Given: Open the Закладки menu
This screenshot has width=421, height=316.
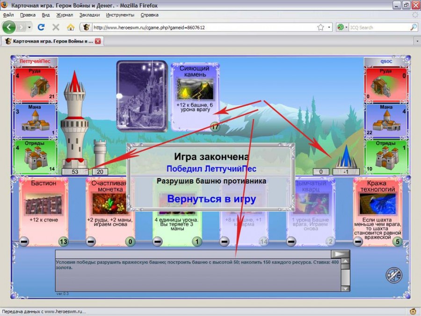Looking at the screenshot, I should [89, 15].
